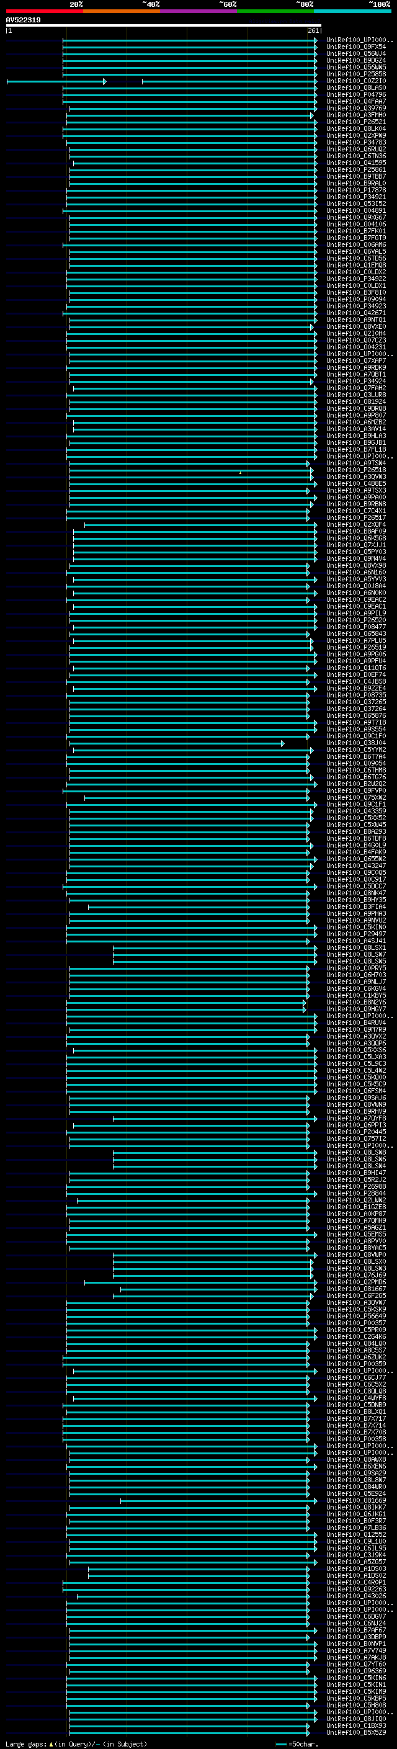
Task: Click the label UniRef100_Q9HGY7
Action: [356, 1009]
